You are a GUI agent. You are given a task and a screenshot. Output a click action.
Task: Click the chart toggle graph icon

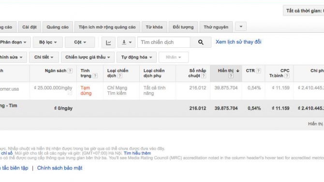(x=108, y=42)
